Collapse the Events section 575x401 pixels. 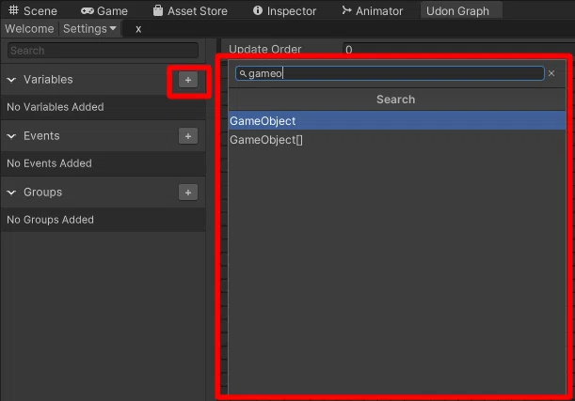pyautogui.click(x=11, y=136)
